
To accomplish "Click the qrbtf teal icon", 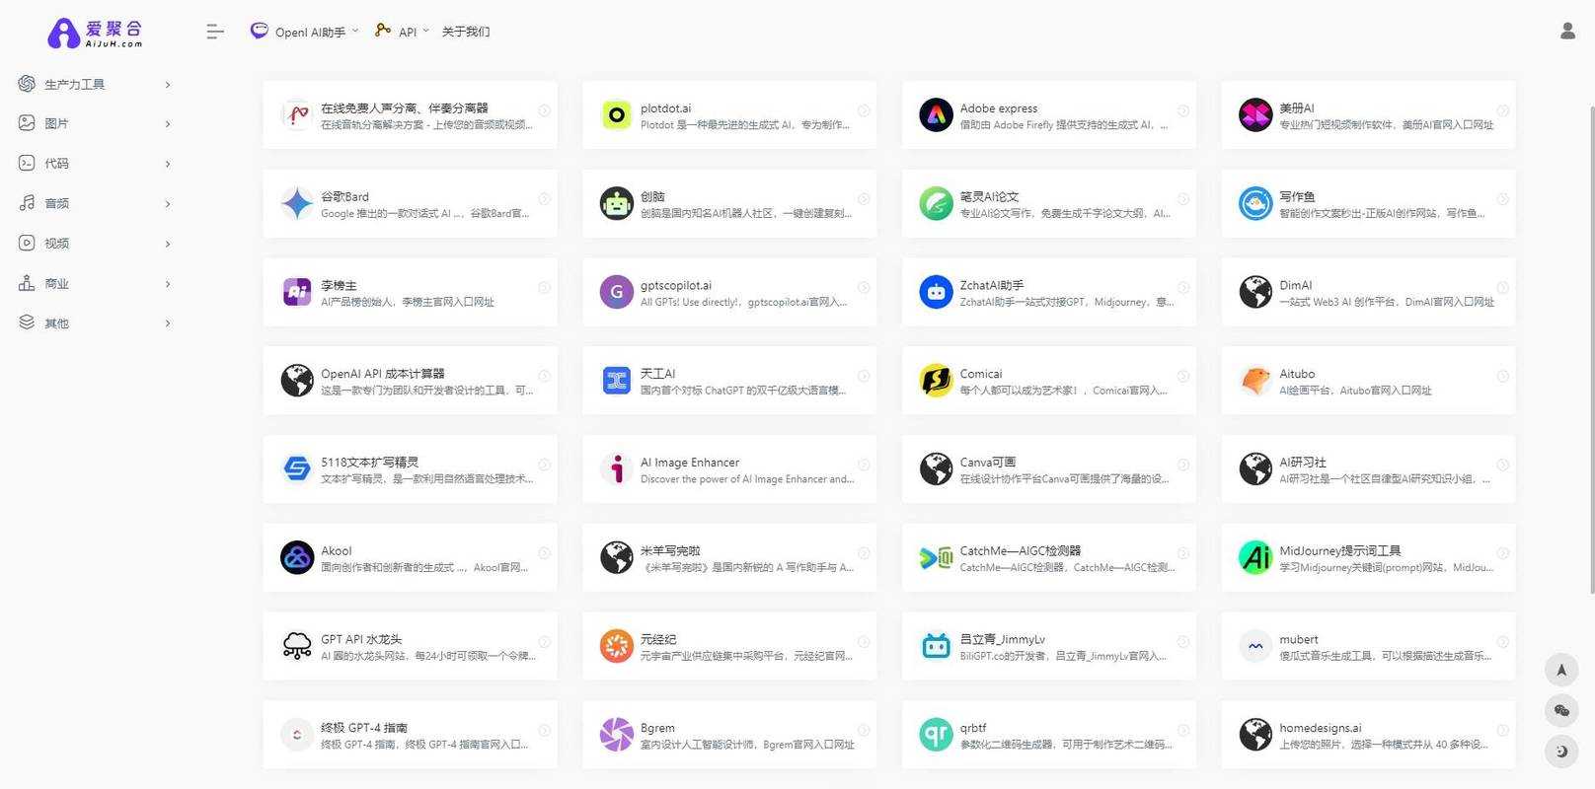I will click(936, 735).
